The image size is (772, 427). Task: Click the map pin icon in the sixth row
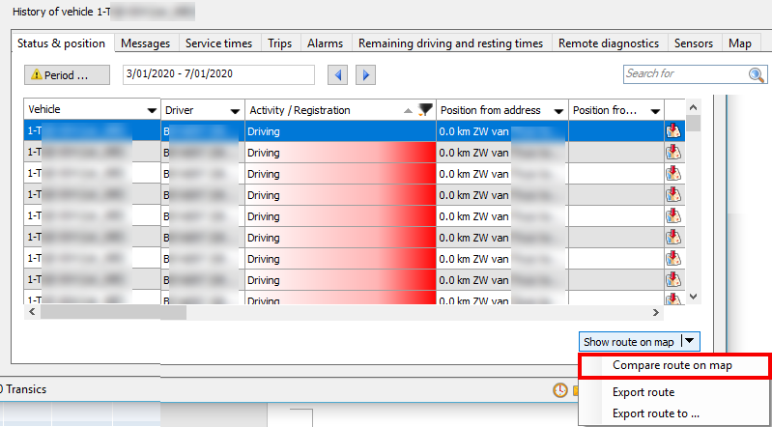[x=673, y=237]
